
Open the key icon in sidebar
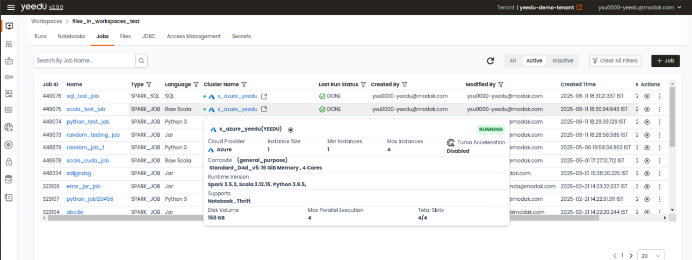pos(9,77)
